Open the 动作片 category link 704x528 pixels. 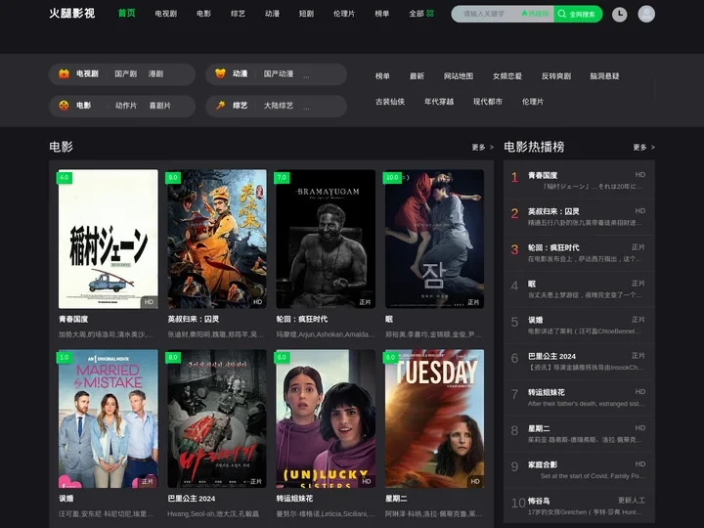click(126, 106)
